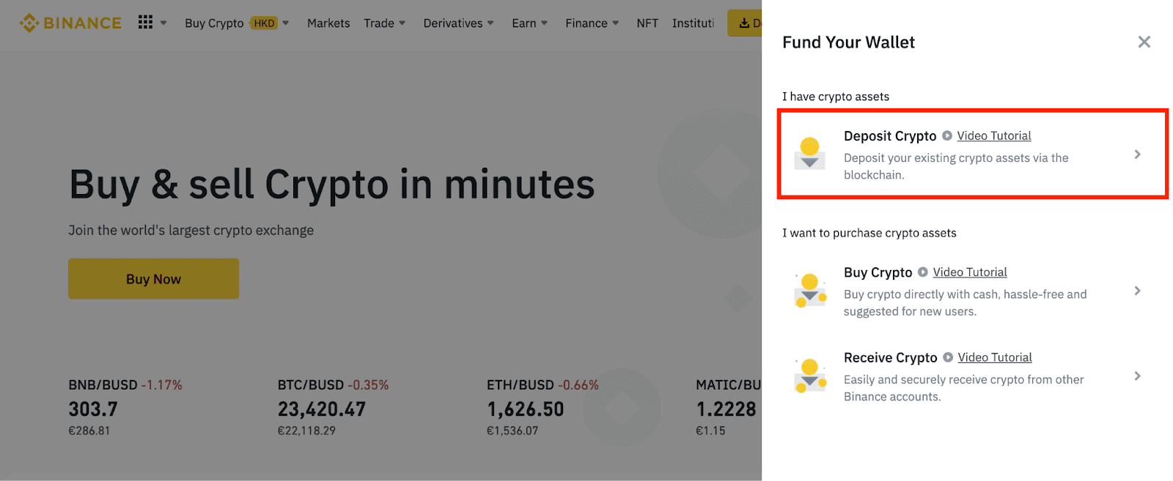Open the apps grid menu icon
This screenshot has height=481, width=1173.
pos(145,23)
